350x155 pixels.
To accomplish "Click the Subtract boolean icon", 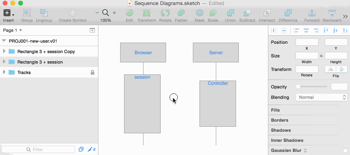I will [247, 13].
